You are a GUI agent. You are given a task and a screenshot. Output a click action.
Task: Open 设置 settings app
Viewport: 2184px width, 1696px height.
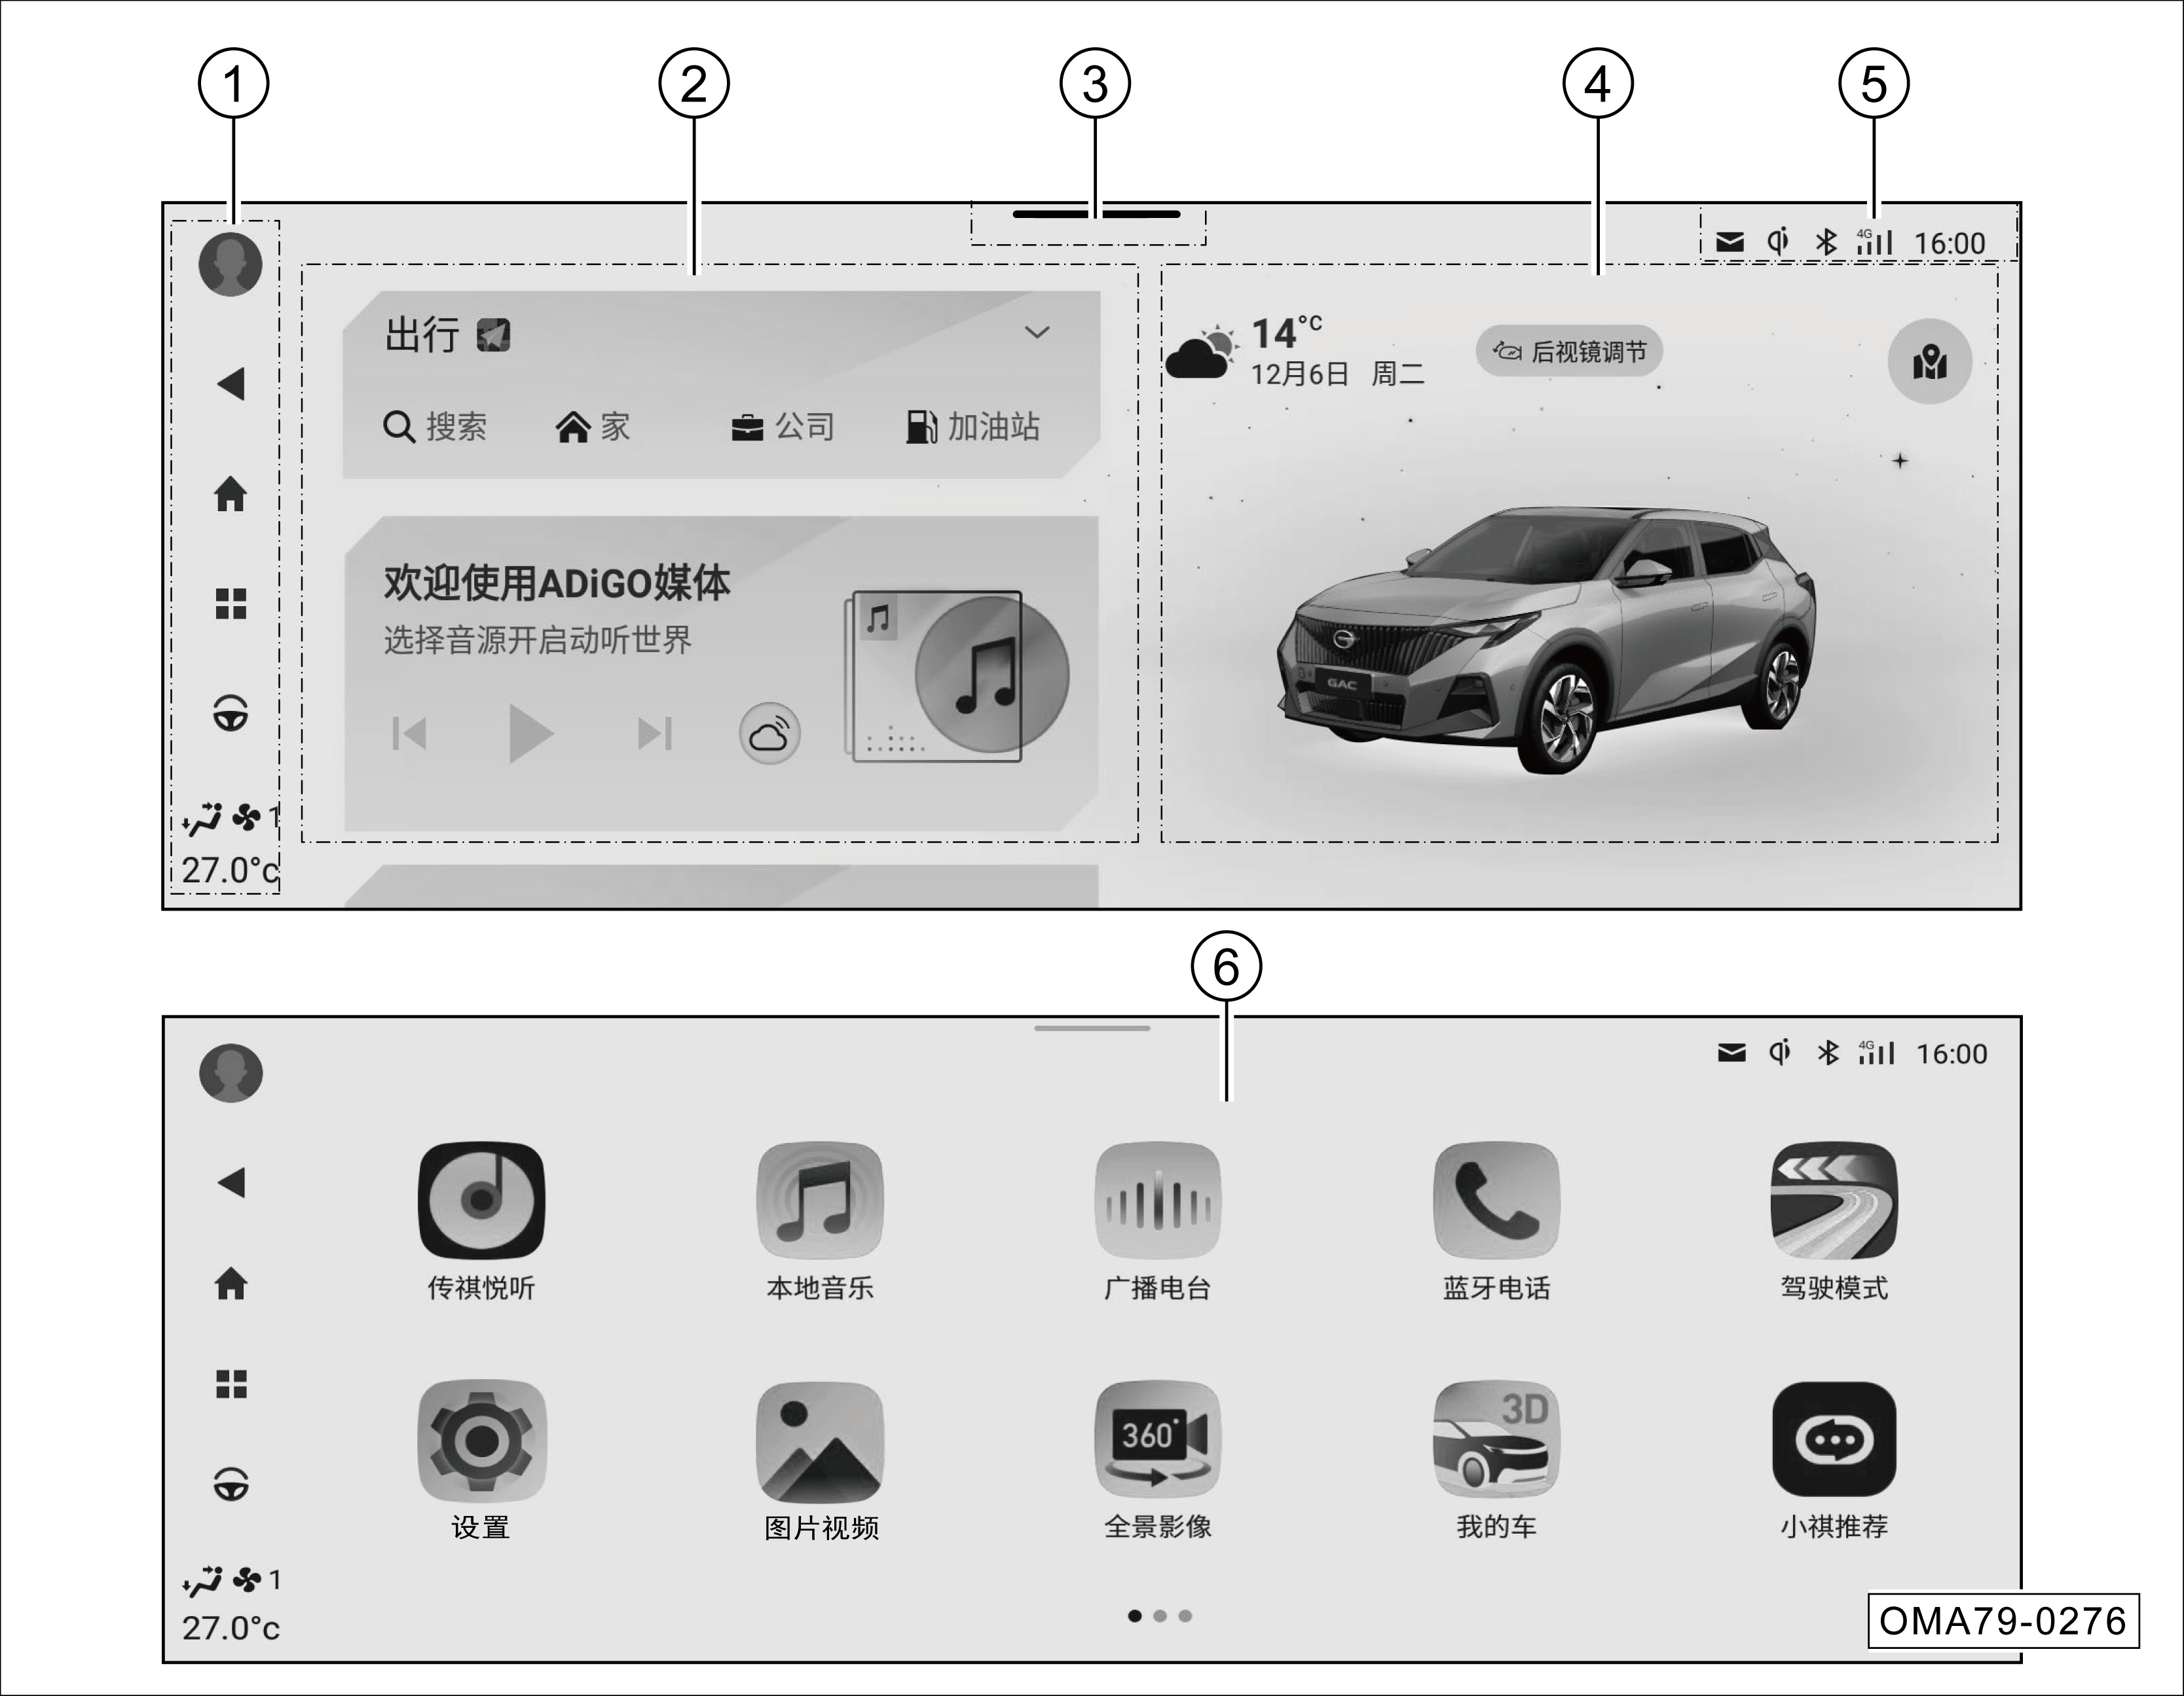pyautogui.click(x=481, y=1461)
